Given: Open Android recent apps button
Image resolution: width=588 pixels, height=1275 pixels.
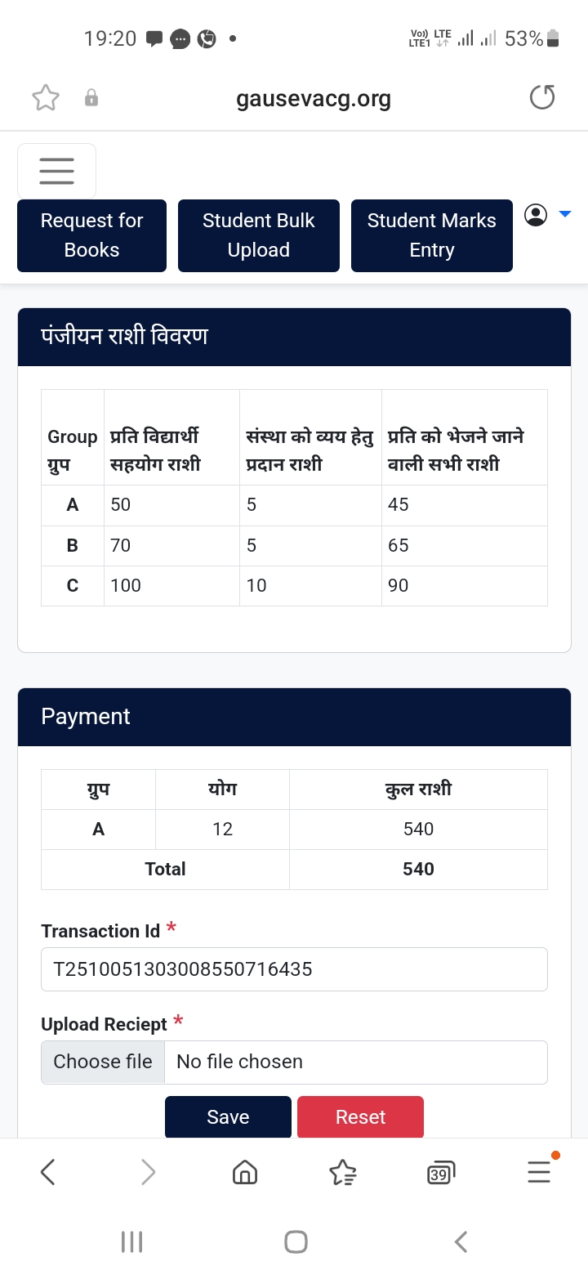Looking at the screenshot, I should pyautogui.click(x=131, y=1242).
